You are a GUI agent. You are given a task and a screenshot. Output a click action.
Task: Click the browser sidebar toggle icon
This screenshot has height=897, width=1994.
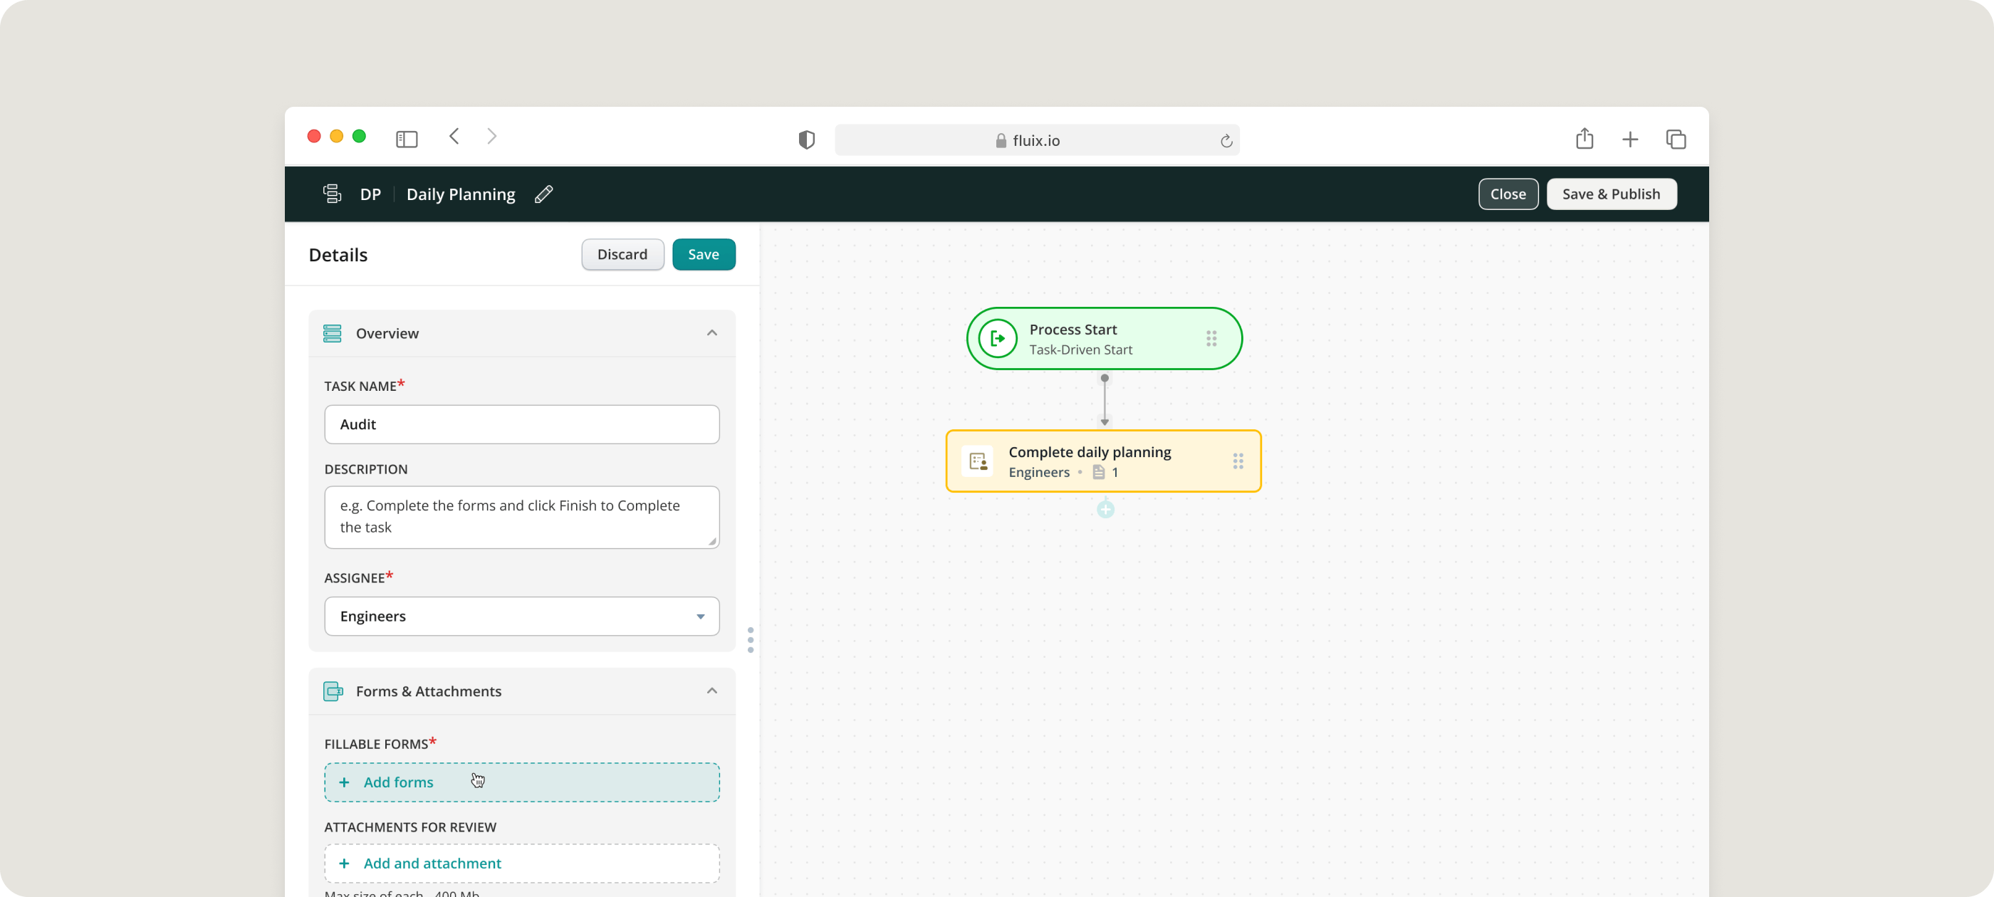tap(407, 140)
